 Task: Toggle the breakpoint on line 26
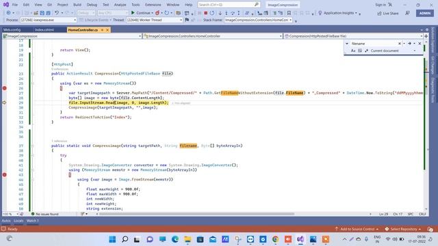pyautogui.click(x=5, y=88)
